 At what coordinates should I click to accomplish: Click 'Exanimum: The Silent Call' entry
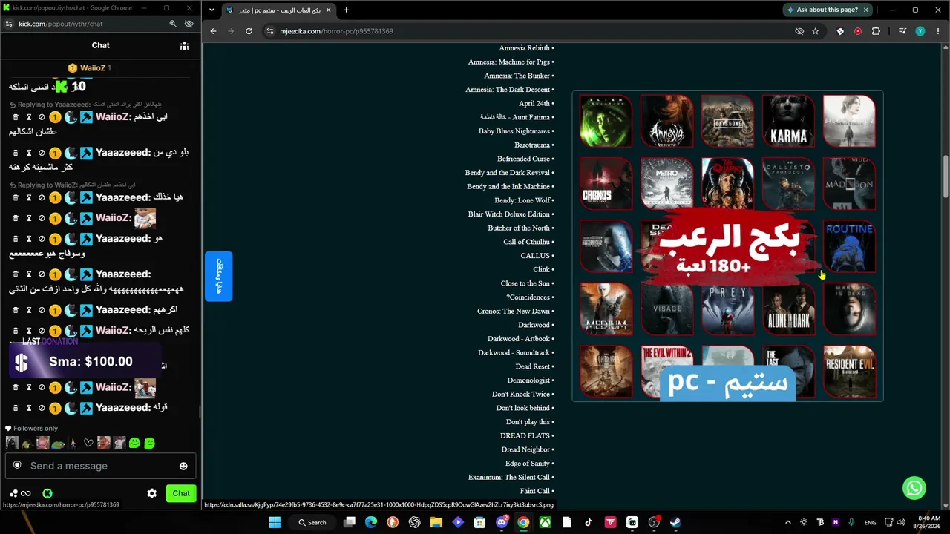(509, 478)
